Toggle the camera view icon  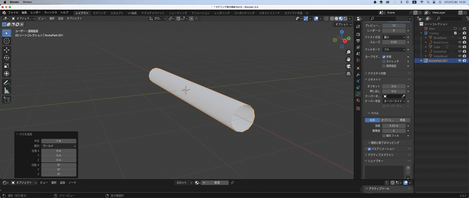click(x=348, y=66)
